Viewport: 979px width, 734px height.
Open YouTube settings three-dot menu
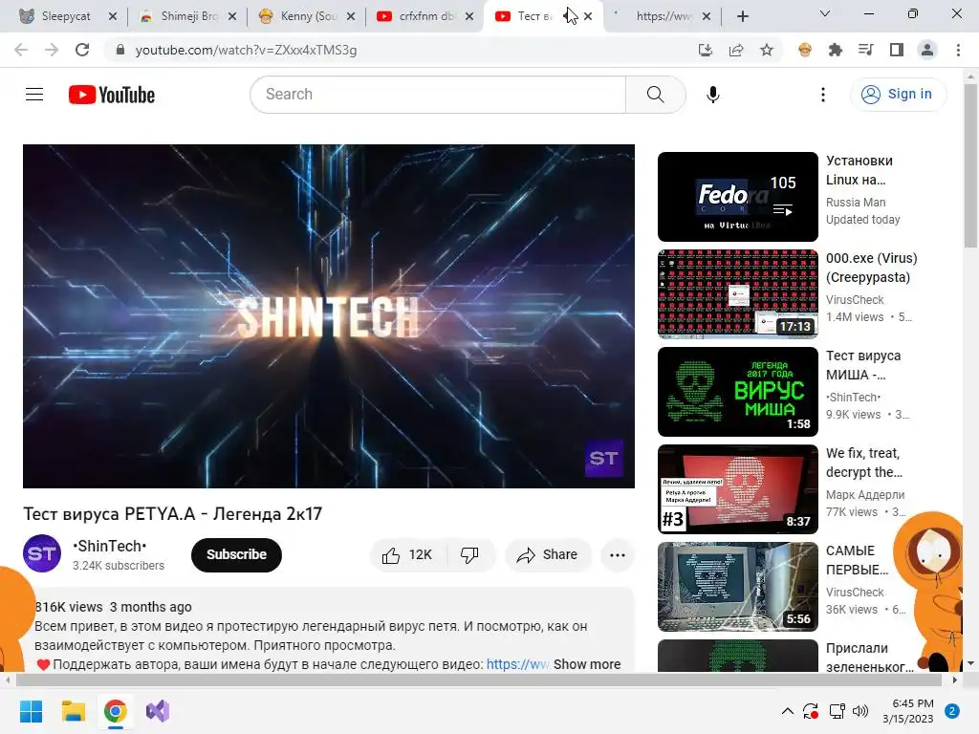(x=823, y=95)
